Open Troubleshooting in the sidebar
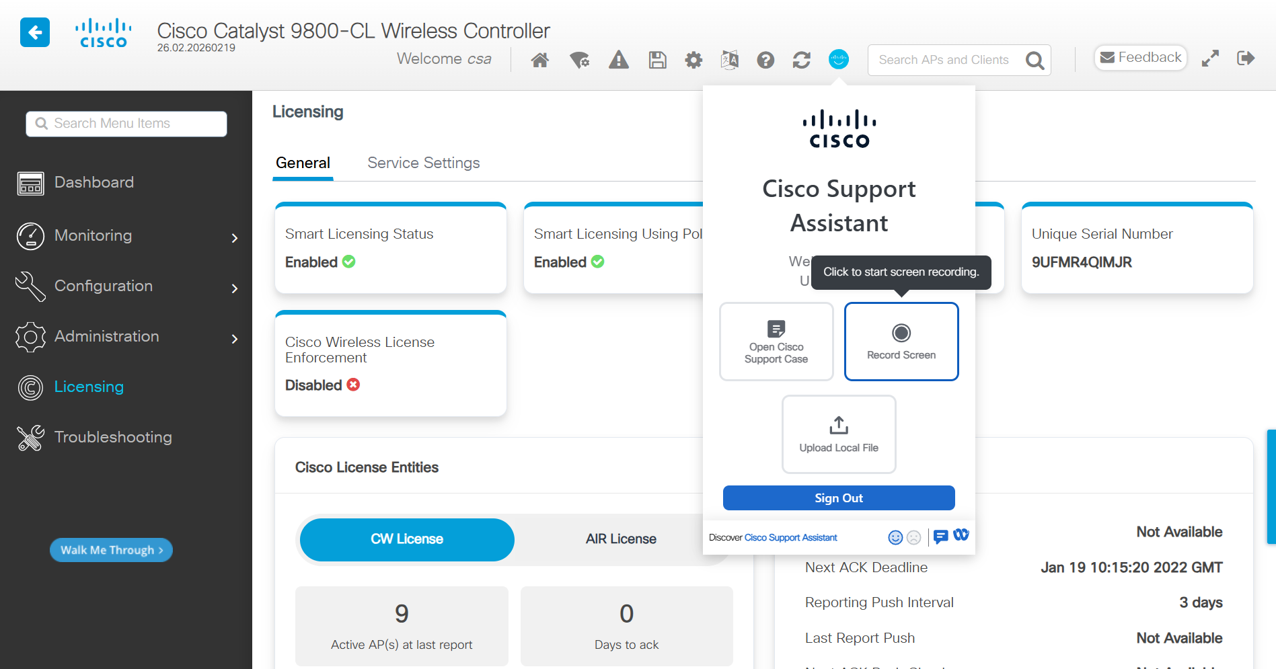1276x669 pixels. pyautogui.click(x=113, y=438)
